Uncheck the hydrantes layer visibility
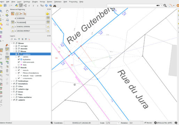 tap(19, 59)
